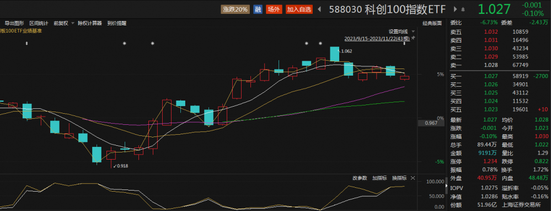Click the first star event marker on chart

(x=124, y=44)
